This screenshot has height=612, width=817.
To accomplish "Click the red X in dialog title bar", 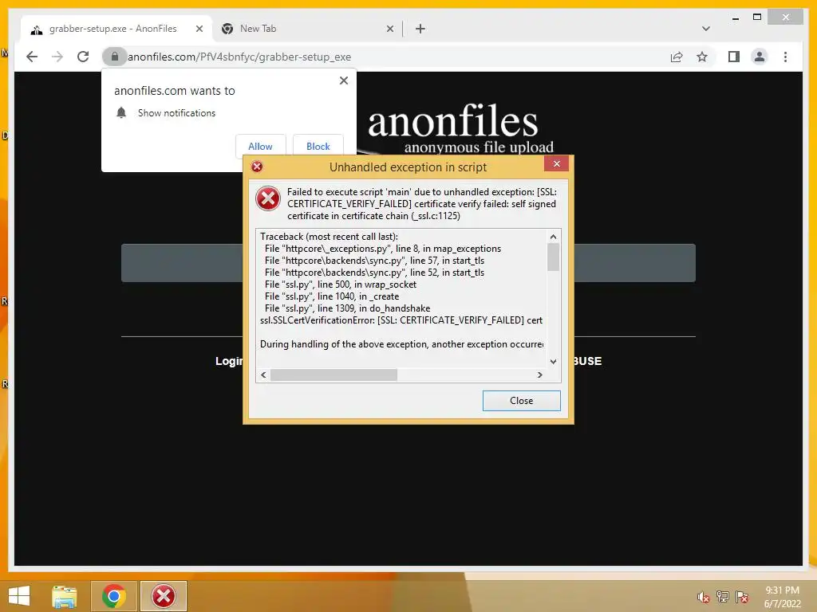I will 556,164.
